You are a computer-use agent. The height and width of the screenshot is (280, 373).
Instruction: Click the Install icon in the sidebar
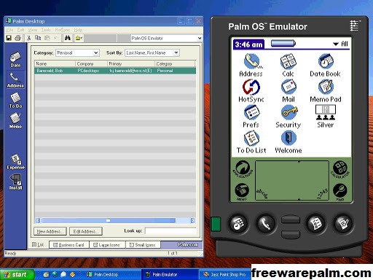15,182
